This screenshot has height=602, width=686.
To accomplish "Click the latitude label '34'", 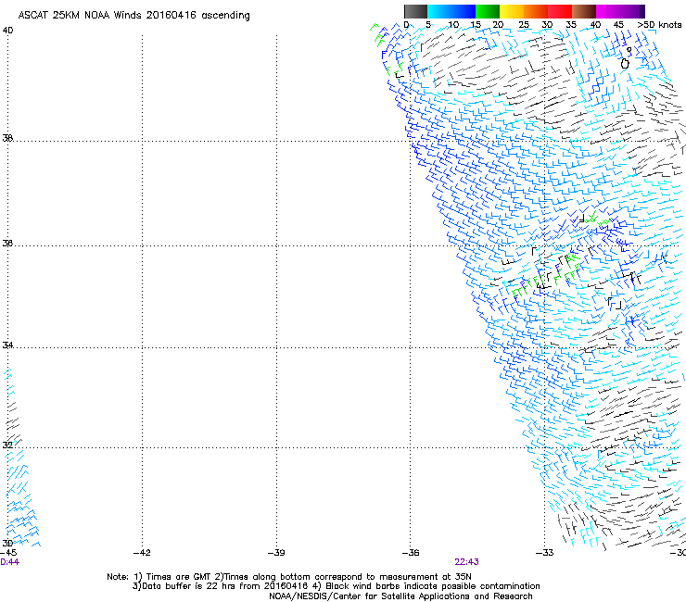I will click(x=7, y=345).
